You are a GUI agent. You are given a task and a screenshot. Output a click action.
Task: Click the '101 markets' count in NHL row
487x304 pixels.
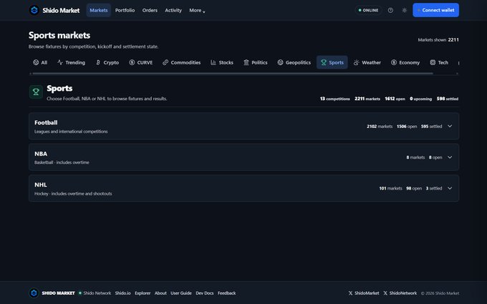click(390, 188)
